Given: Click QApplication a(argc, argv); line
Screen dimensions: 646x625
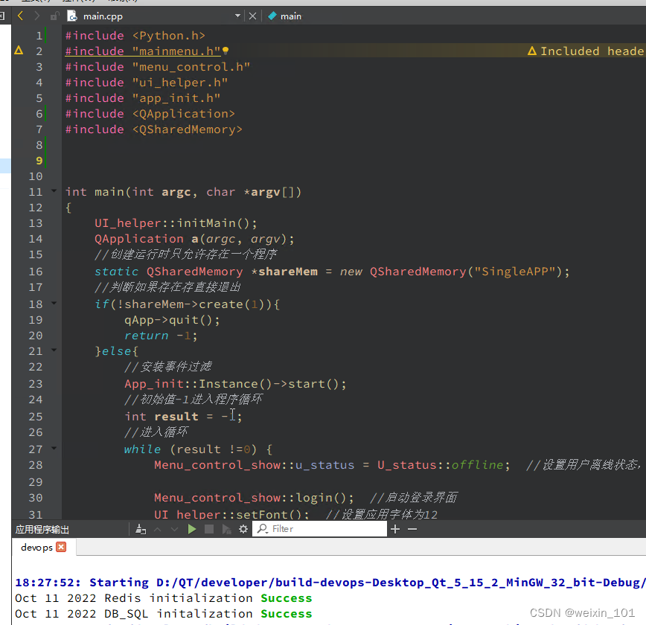Looking at the screenshot, I should (x=194, y=239).
